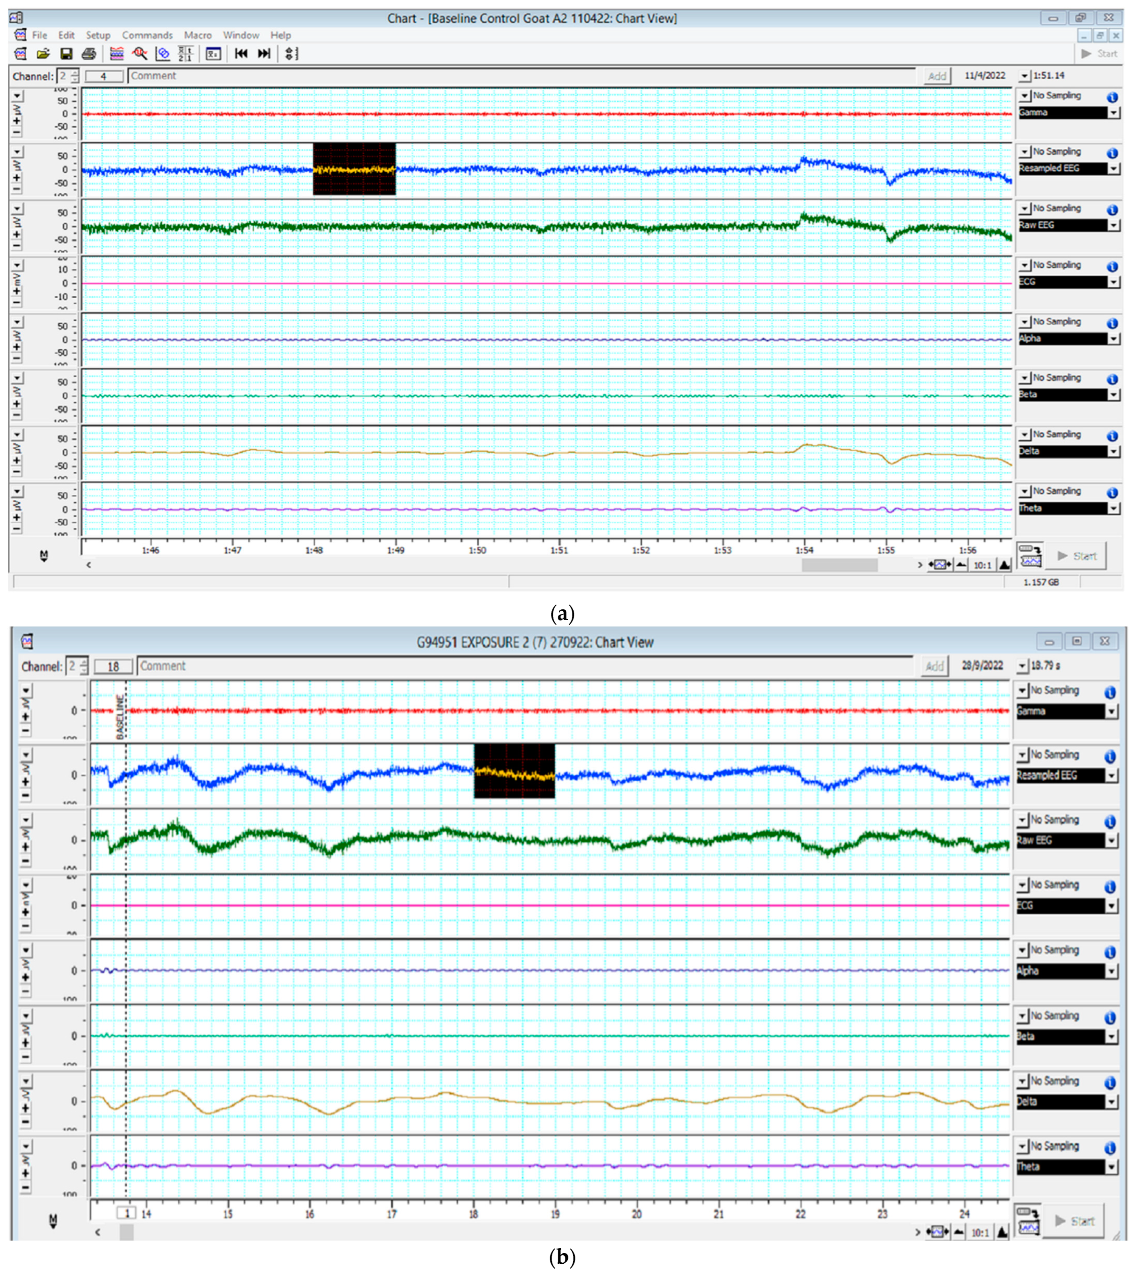Click the Open file folder icon
Image resolution: width=1133 pixels, height=1272 pixels.
[43, 54]
